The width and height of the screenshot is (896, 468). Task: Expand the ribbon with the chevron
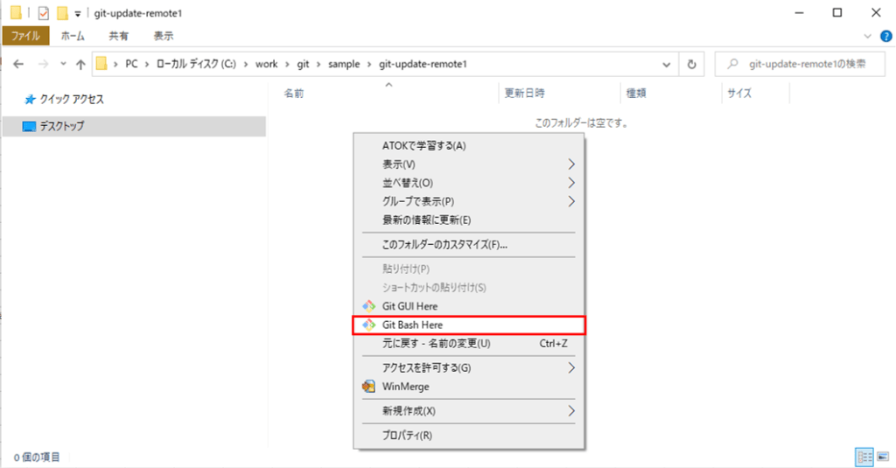pos(868,36)
